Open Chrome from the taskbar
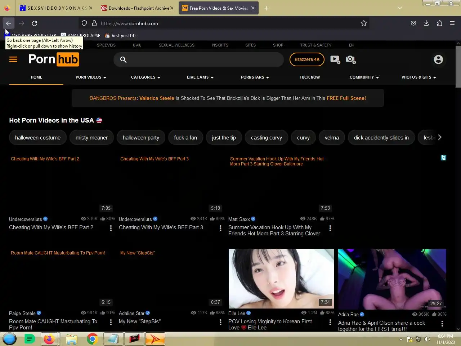This screenshot has height=346, width=461. point(93,339)
